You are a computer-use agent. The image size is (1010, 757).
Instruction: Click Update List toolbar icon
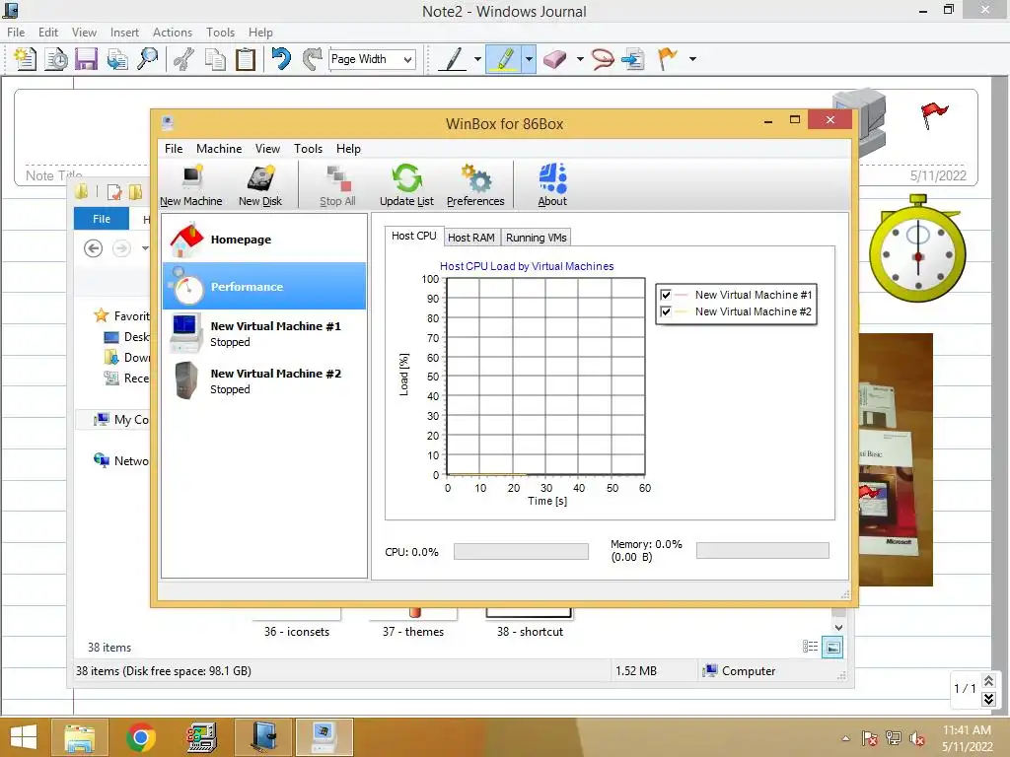[x=406, y=185]
